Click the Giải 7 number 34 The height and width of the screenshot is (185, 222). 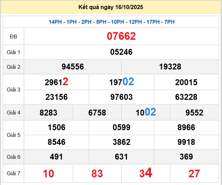(146, 173)
